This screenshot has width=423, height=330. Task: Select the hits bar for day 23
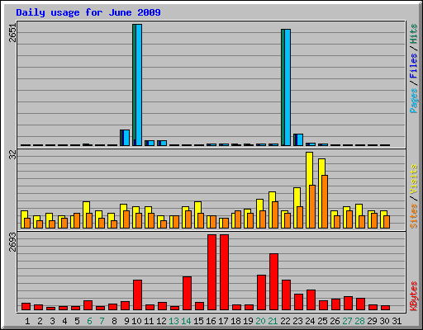[298, 140]
